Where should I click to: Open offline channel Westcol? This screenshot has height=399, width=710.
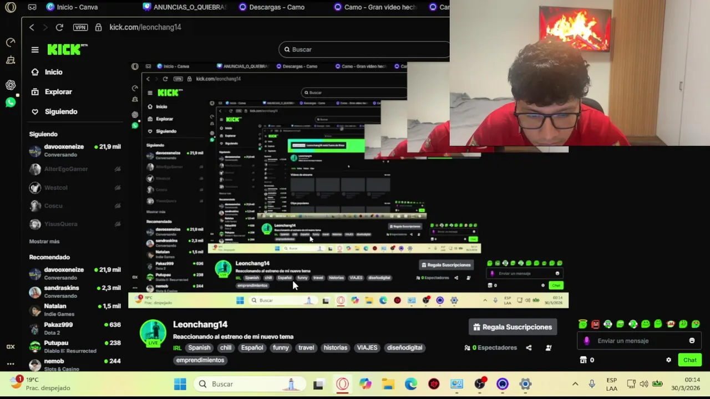tap(75, 188)
